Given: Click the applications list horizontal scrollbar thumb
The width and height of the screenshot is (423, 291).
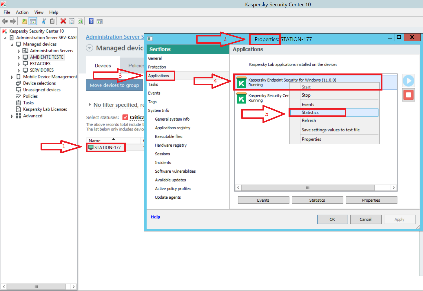Looking at the screenshot, I should pyautogui.click(x=308, y=188).
